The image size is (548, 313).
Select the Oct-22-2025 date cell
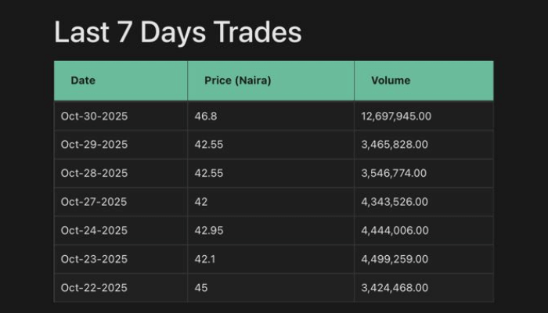click(x=94, y=288)
